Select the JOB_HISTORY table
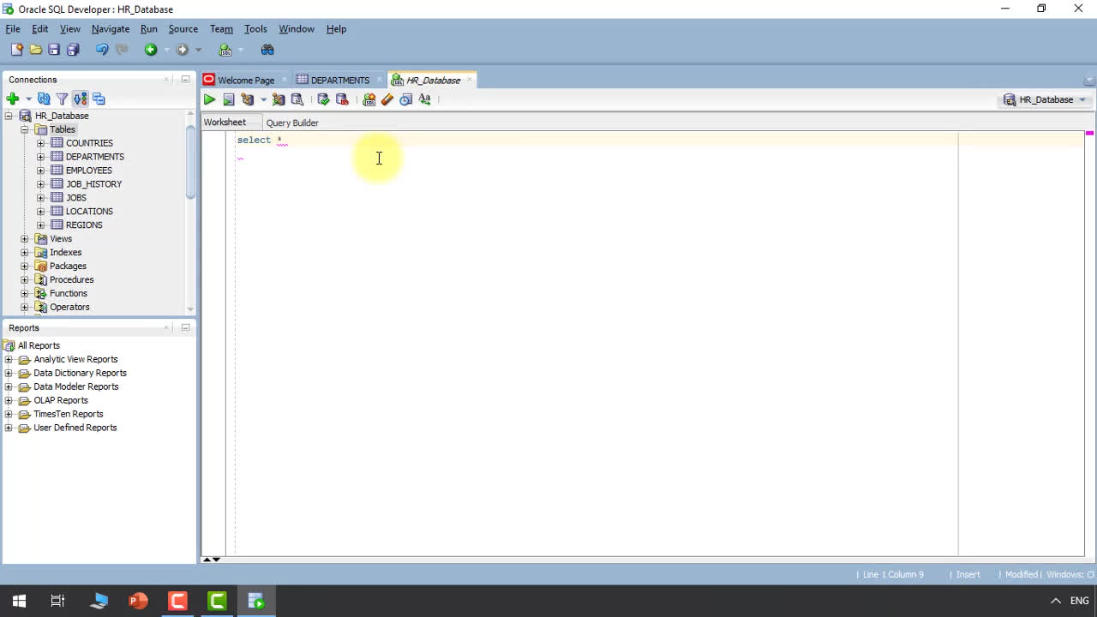Viewport: 1097px width, 617px height. pos(93,184)
